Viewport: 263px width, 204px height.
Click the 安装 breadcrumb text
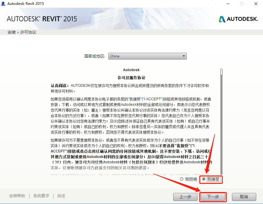coord(12,32)
